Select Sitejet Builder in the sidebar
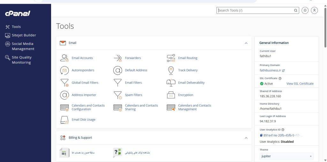Screen dimensions: 327x162 20,35
